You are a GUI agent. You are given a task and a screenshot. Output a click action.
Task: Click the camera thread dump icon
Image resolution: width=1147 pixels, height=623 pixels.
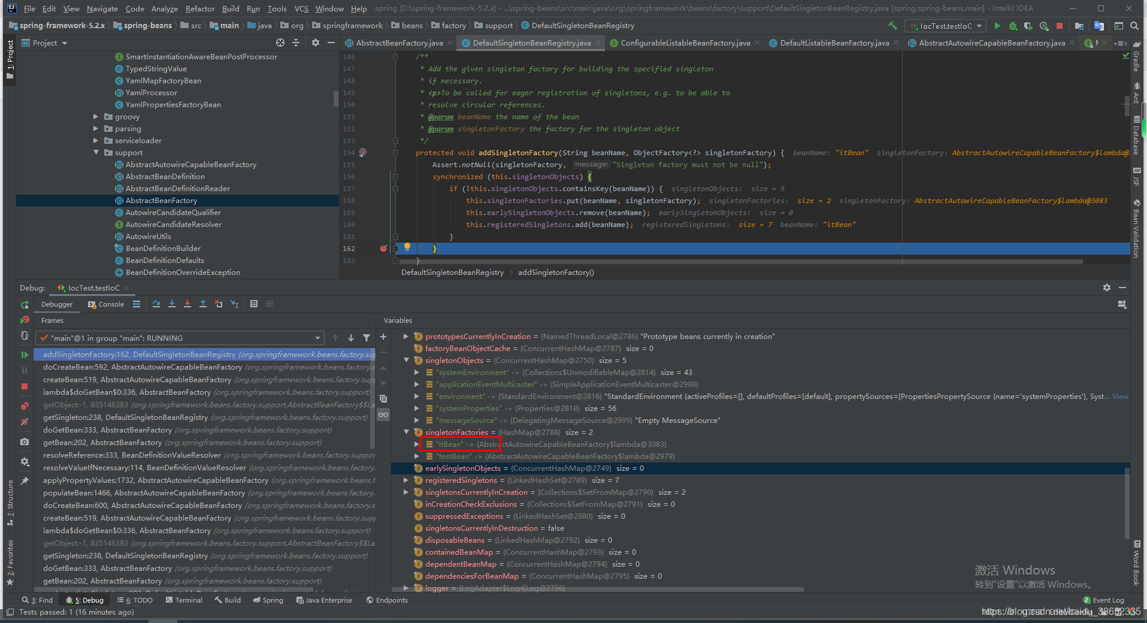point(25,441)
